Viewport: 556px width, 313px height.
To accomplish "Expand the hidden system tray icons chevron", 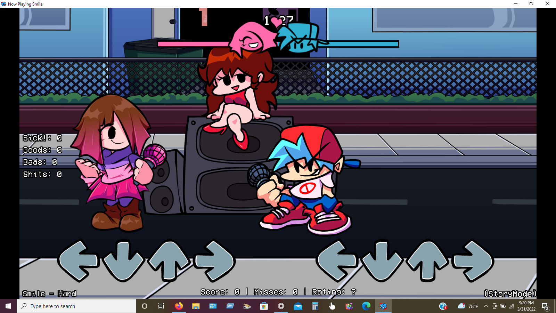I will point(486,306).
